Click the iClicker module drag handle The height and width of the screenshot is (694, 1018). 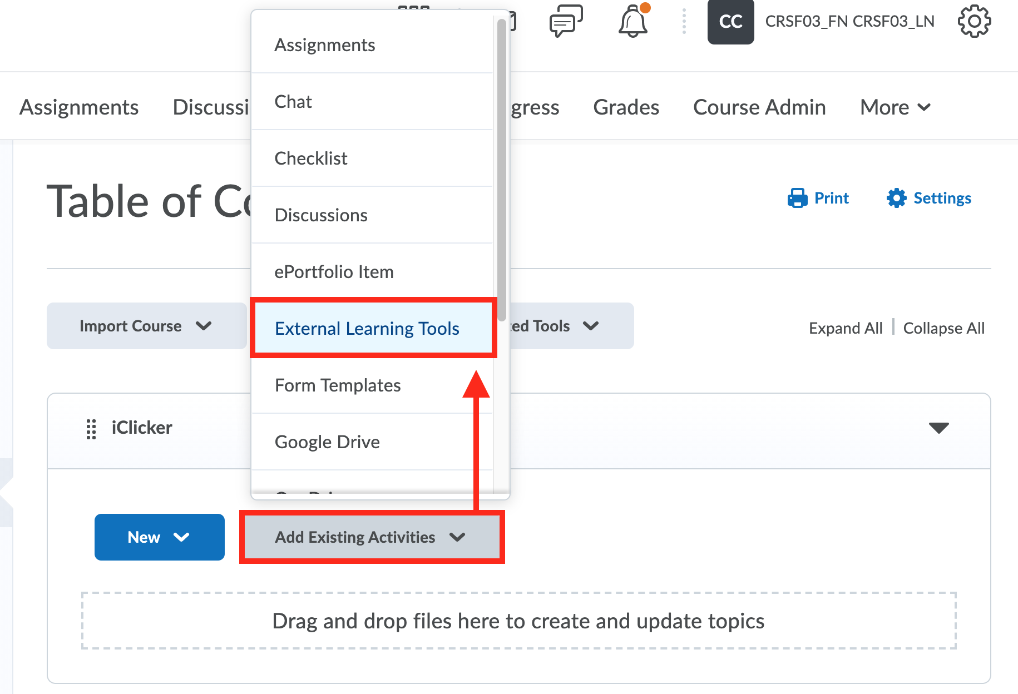91,428
